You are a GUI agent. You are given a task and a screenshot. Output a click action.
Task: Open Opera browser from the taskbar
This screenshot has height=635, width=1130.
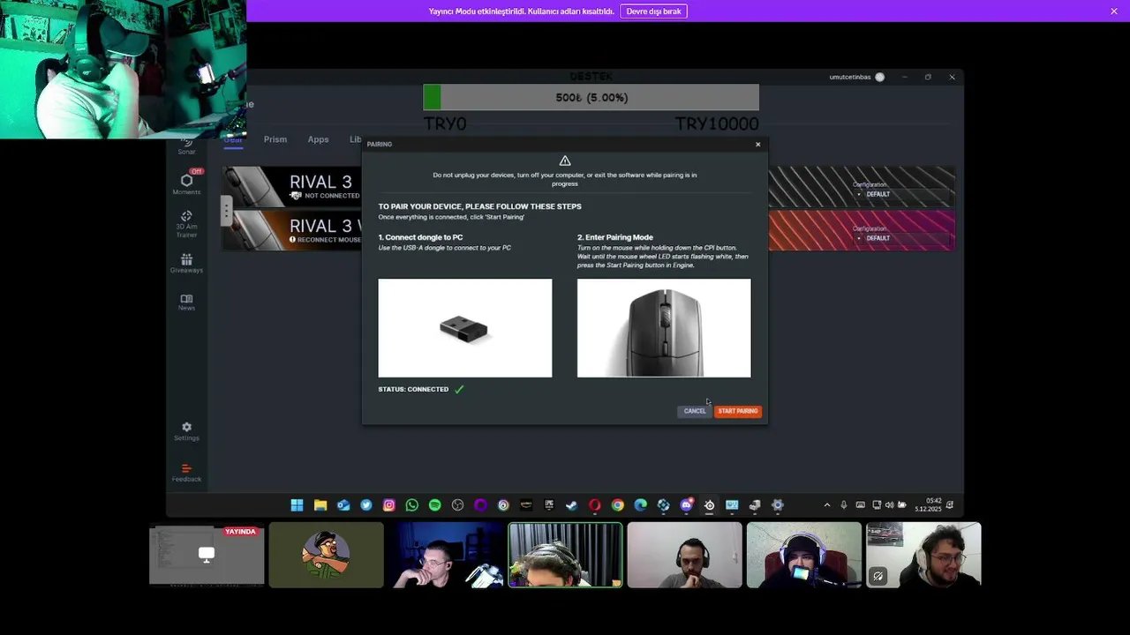595,505
